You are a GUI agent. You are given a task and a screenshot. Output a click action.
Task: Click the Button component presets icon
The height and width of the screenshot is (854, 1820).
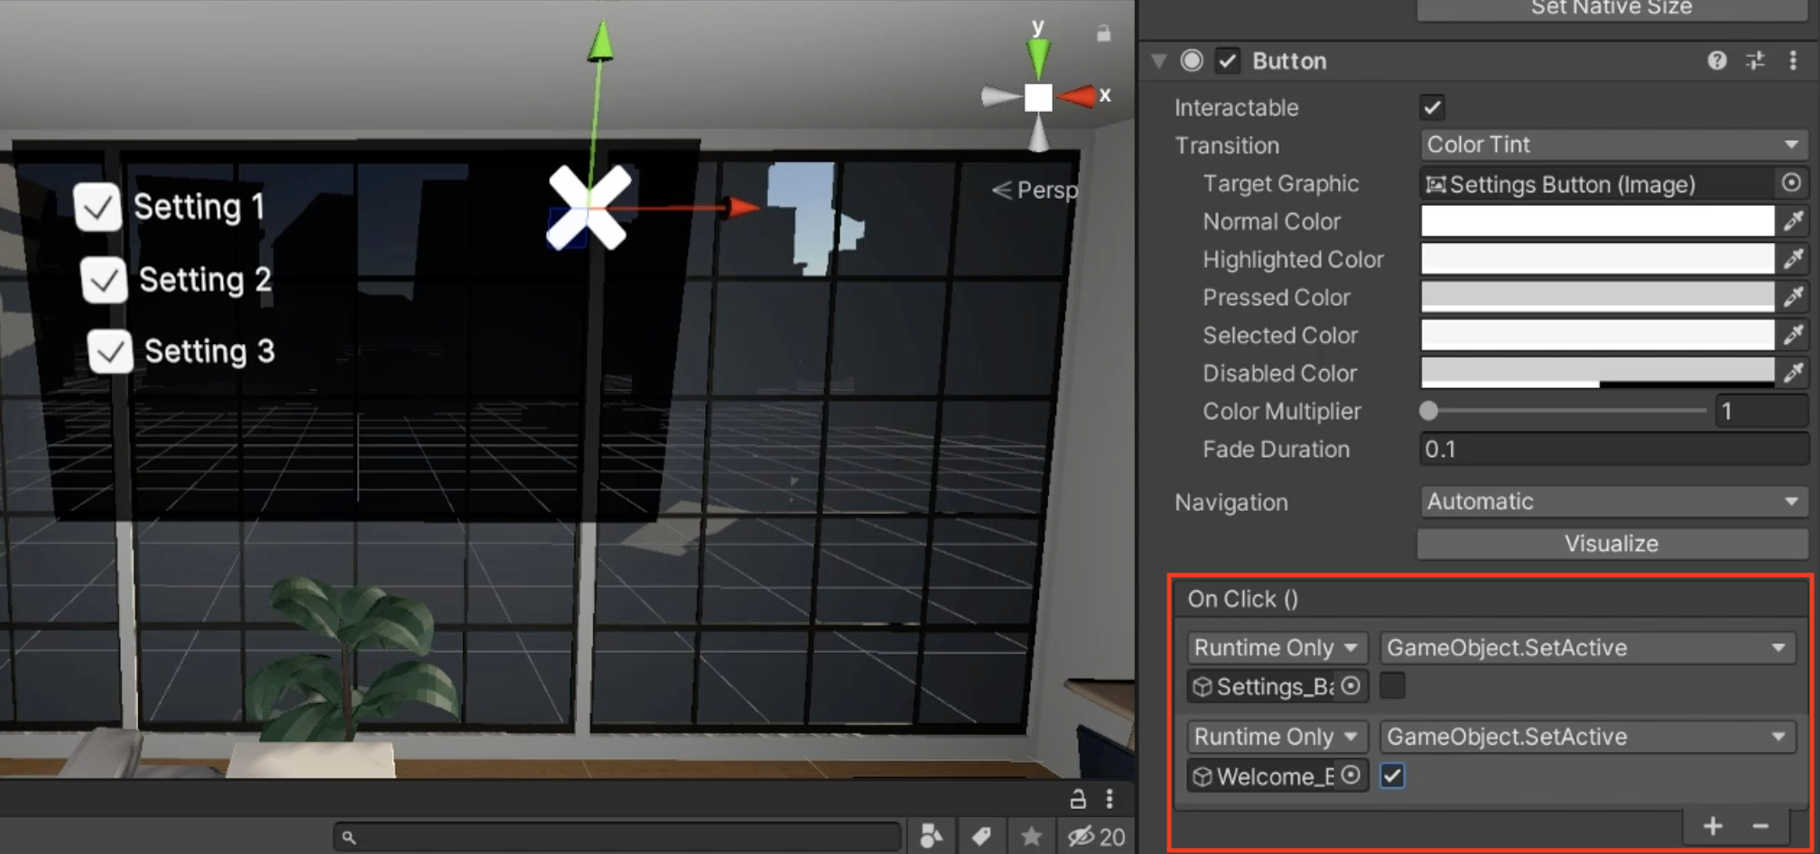(1755, 60)
